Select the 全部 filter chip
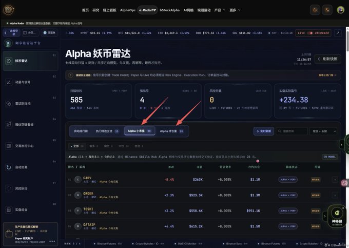The width and height of the screenshot is (349, 248). click(77, 146)
